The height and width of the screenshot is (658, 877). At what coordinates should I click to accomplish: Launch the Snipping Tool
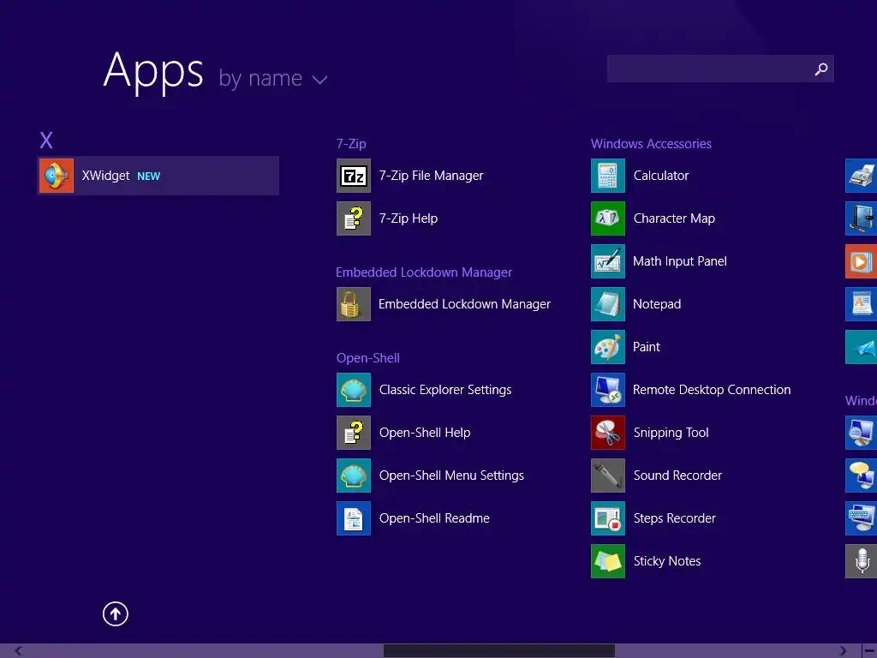pos(650,433)
